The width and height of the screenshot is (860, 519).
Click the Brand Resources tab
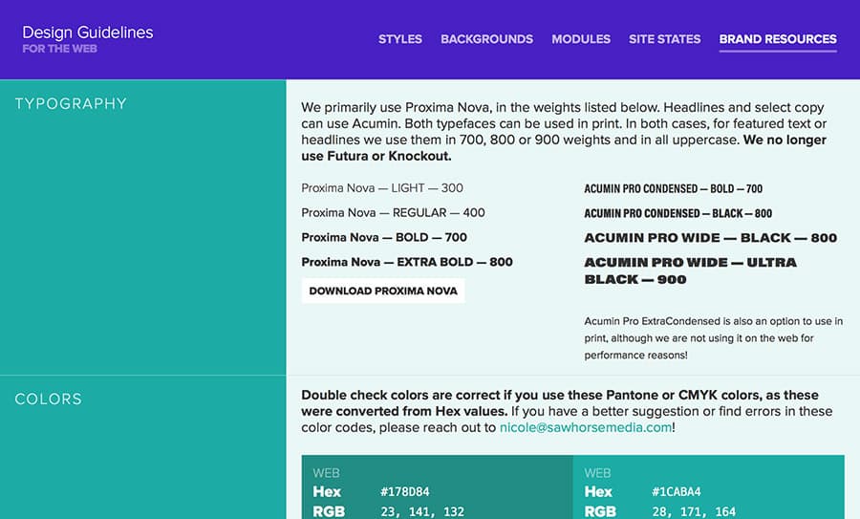point(778,39)
